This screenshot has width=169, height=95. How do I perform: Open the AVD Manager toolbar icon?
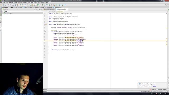click(54, 5)
